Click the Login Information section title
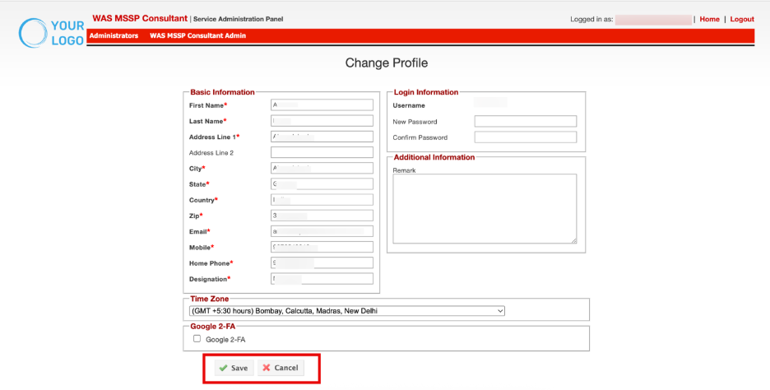Viewport: 770px width, 390px height. pyautogui.click(x=426, y=92)
